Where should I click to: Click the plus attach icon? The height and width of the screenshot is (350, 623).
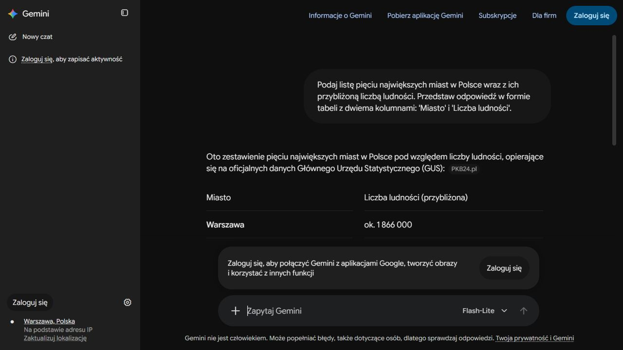[236, 311]
